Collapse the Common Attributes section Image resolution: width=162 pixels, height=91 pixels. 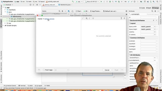point(129,38)
